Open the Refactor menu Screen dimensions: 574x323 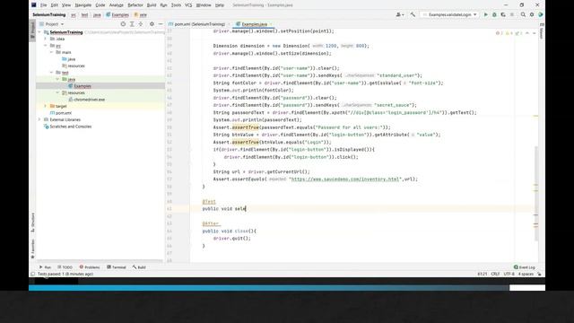pos(135,5)
